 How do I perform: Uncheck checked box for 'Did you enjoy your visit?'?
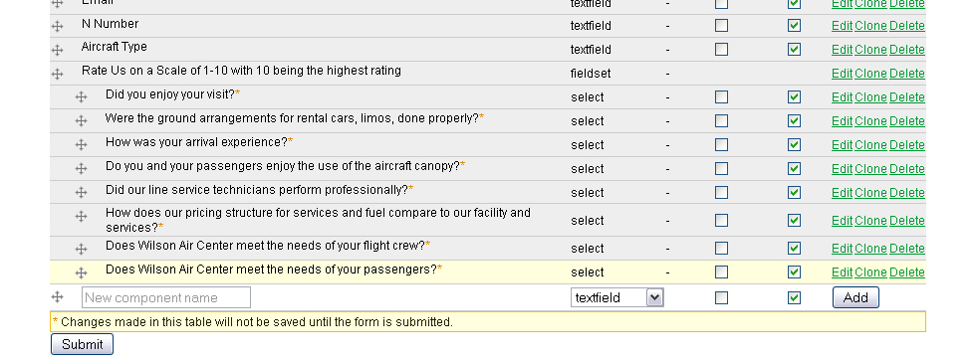(x=794, y=97)
